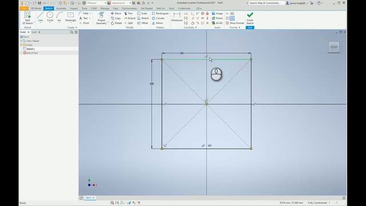Screen dimensions: 366x206
Task: Choose the sketch Text tool
Action: 84,18
